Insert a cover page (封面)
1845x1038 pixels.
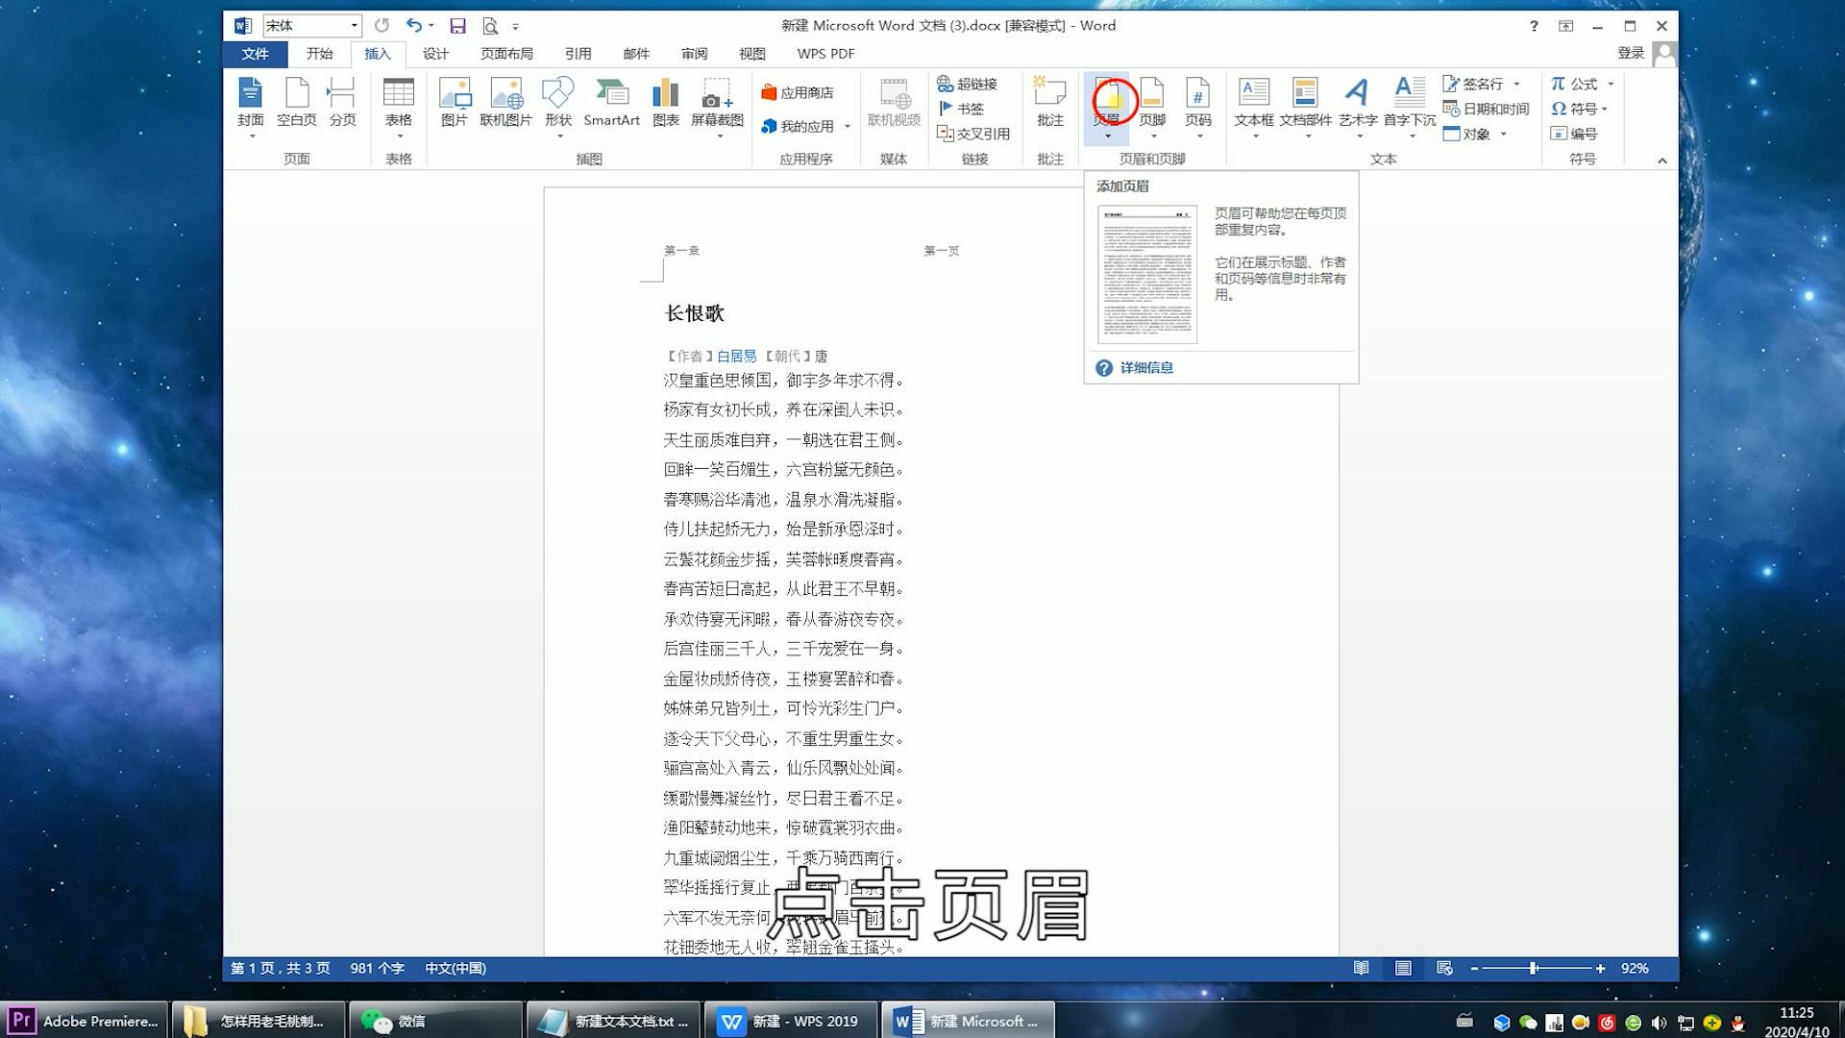click(x=251, y=104)
